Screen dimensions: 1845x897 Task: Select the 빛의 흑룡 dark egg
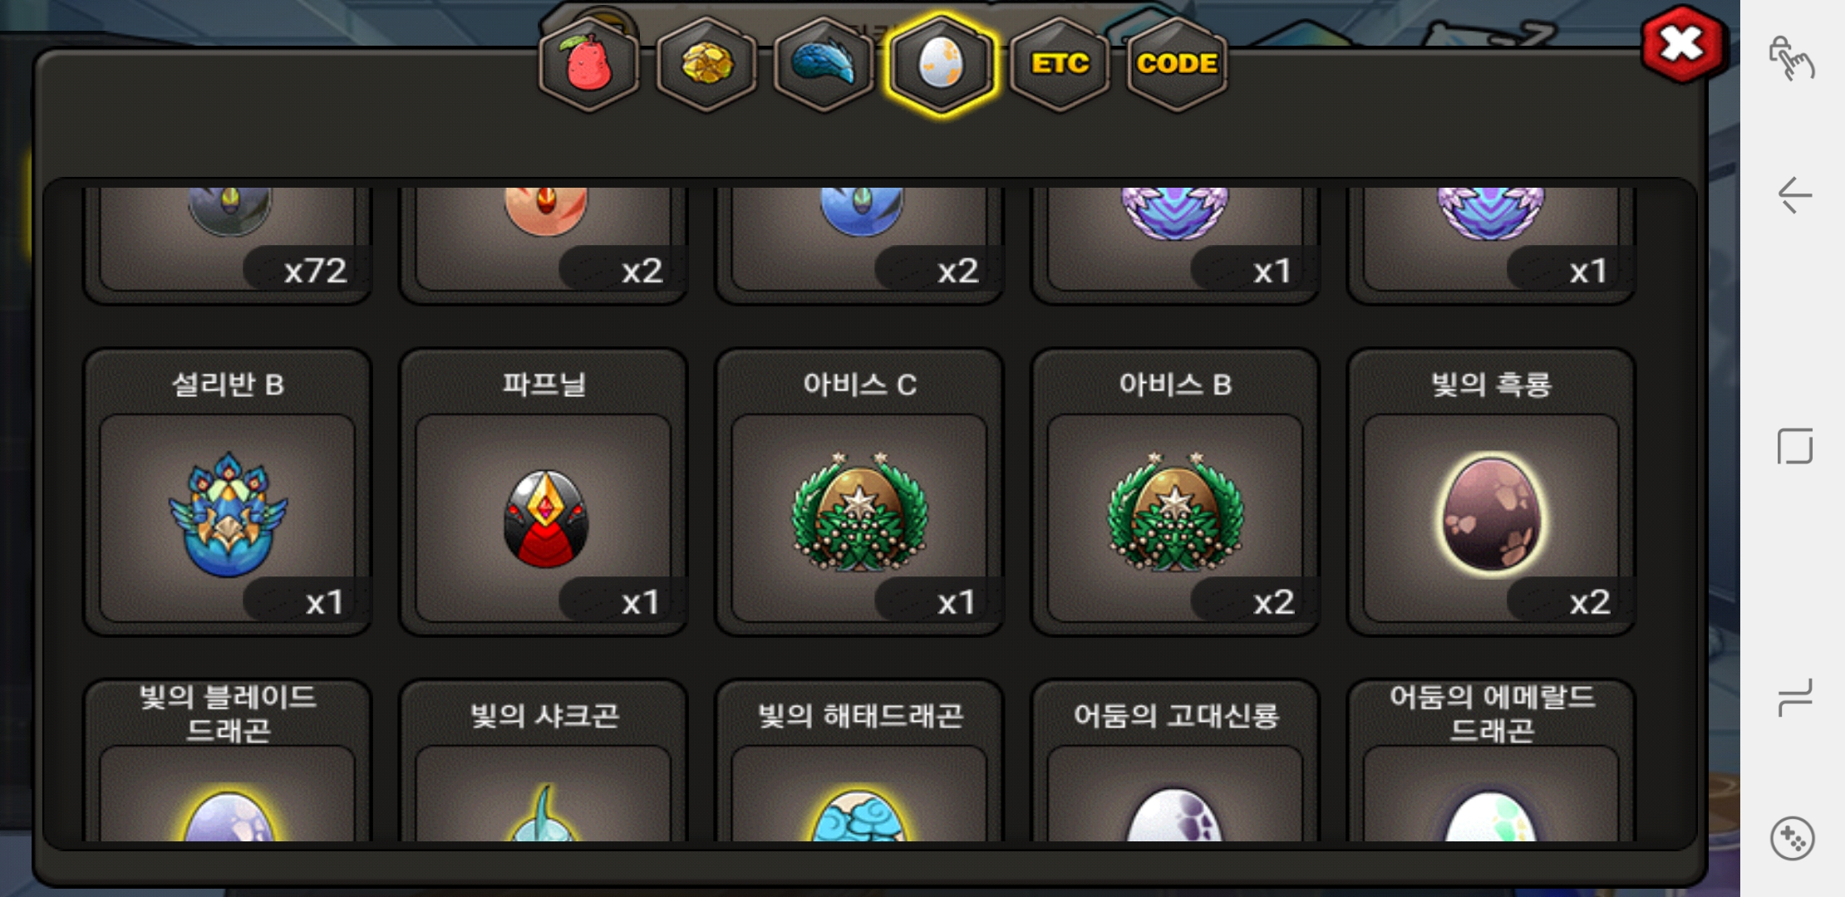coord(1491,493)
